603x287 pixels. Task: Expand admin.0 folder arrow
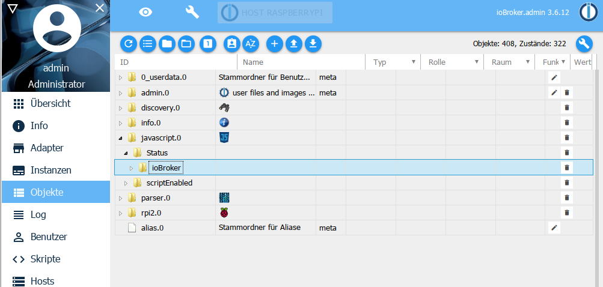pyautogui.click(x=120, y=93)
